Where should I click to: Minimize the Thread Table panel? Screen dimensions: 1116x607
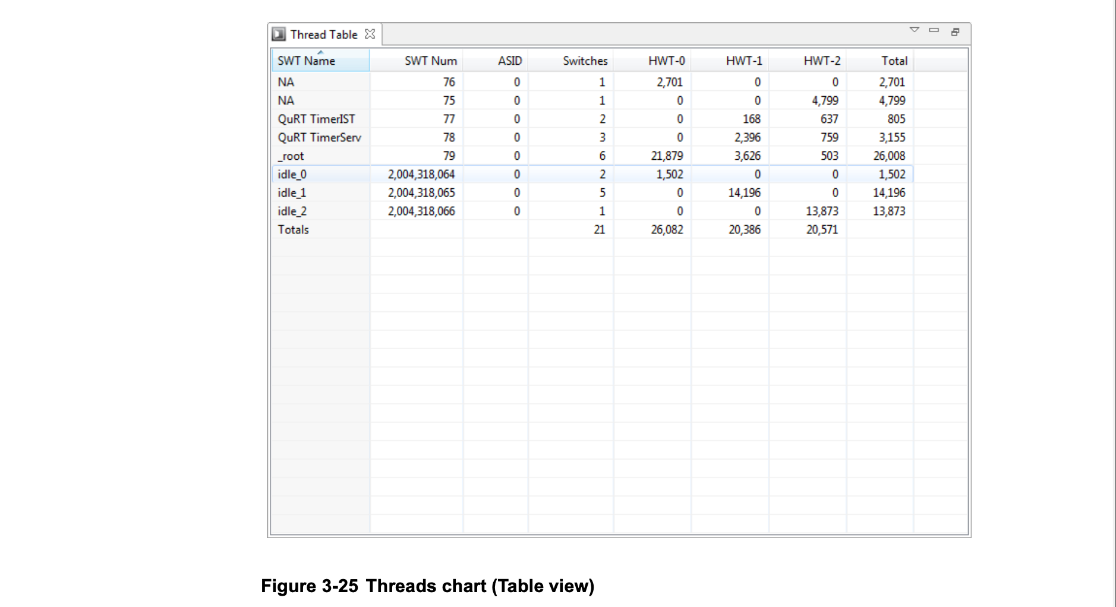(x=934, y=30)
